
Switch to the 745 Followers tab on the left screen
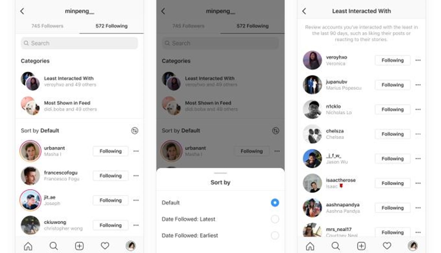point(47,26)
